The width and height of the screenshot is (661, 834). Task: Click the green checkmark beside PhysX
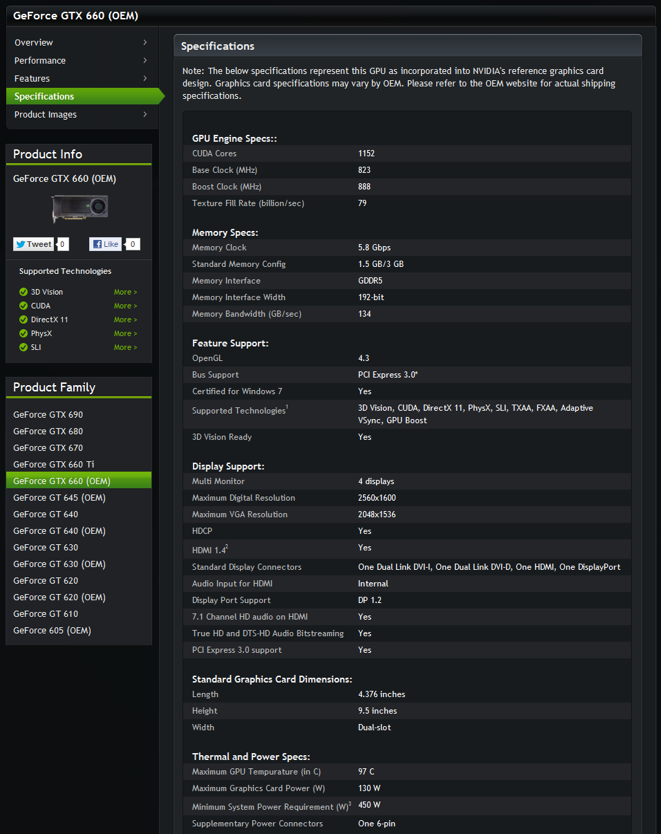point(24,333)
